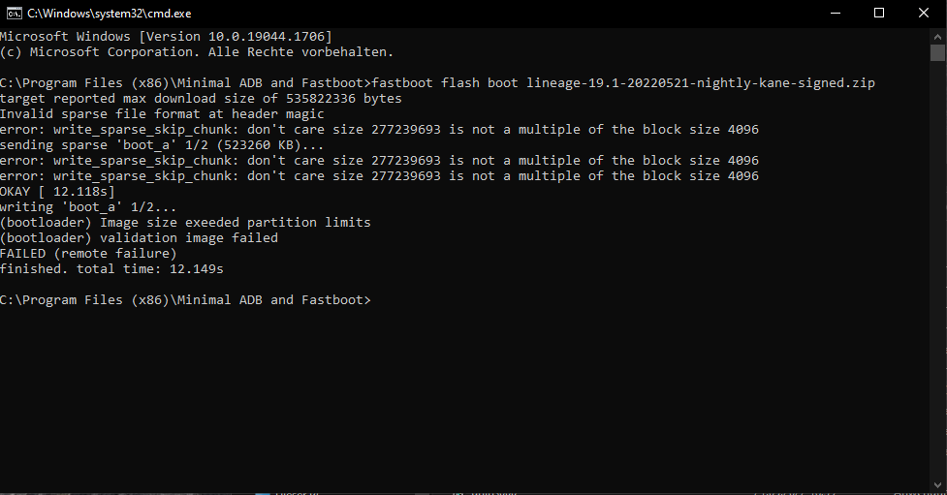
Task: Click Image size exeeded partition limits message
Action: [x=235, y=222]
